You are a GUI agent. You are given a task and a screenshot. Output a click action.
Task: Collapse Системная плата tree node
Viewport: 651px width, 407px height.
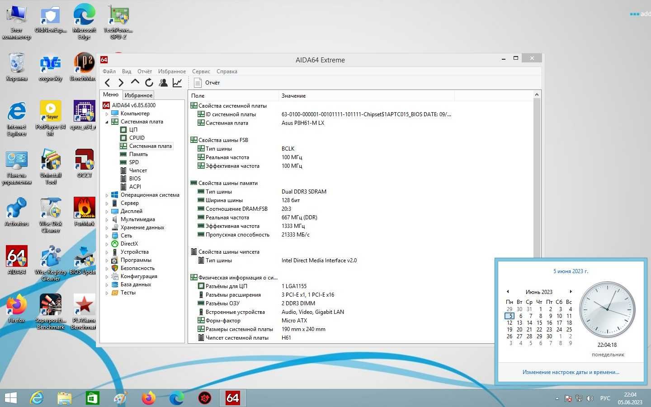coord(107,122)
